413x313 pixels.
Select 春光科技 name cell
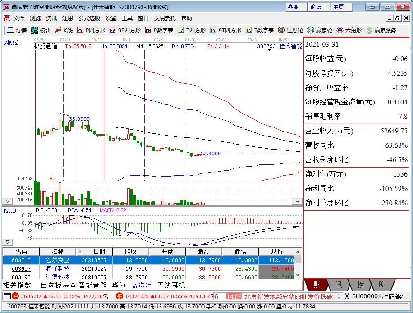point(58,269)
